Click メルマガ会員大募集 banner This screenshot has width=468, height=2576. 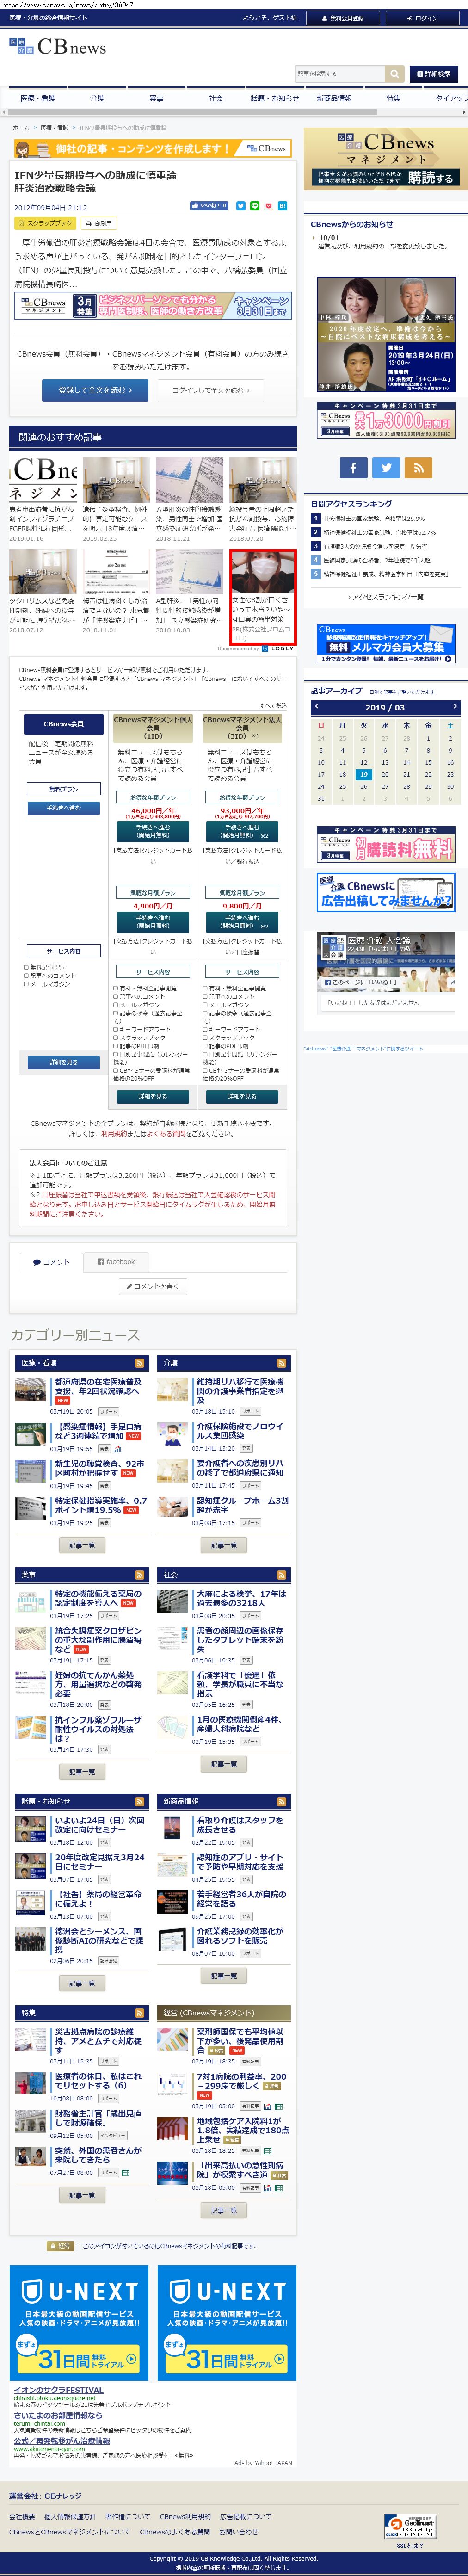pyautogui.click(x=385, y=644)
